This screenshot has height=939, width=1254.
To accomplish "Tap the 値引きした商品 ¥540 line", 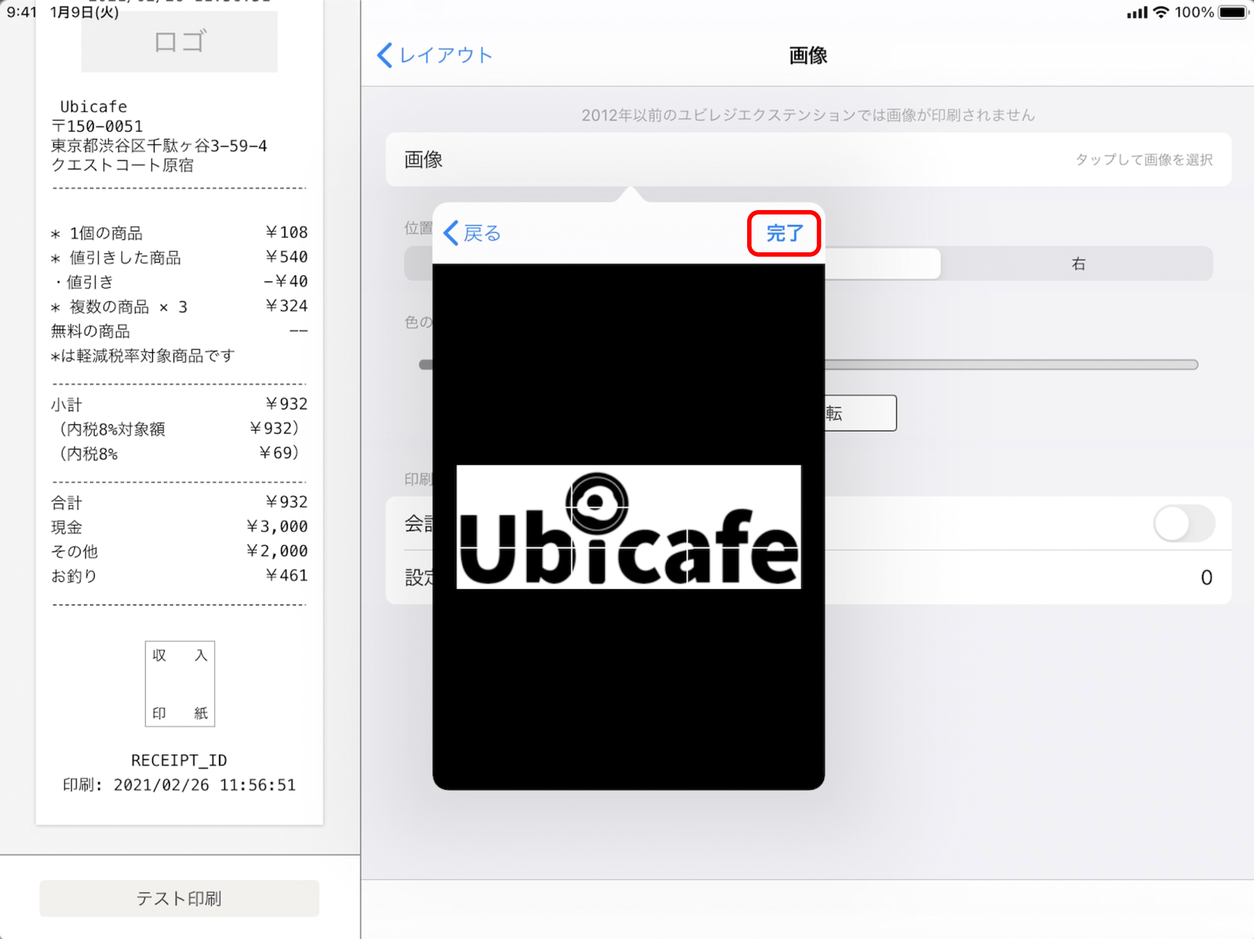I will pos(179,257).
